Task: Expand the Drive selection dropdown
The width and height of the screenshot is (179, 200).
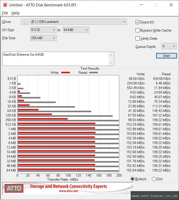Action: [x=78, y=22]
